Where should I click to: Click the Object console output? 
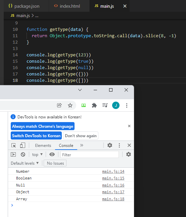click(23, 192)
